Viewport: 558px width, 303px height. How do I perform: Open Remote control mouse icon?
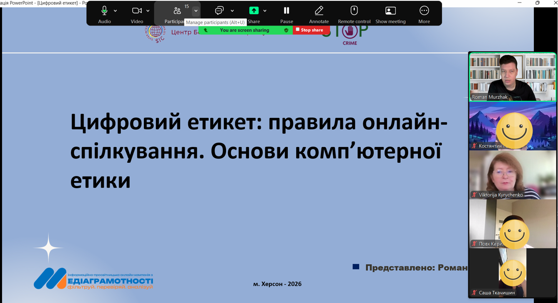pos(354,11)
